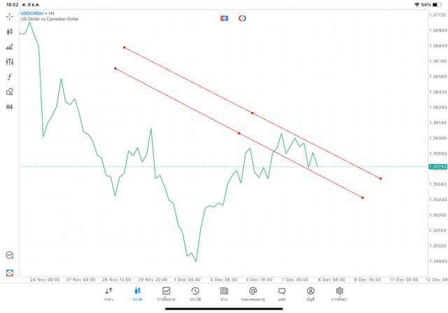Select the upper red trendline's middle anchor point
Screen dimensions: 448x313
point(252,113)
